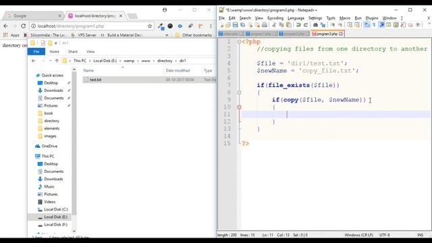Open Explorer's blue File button
The width and height of the screenshot is (432, 243).
[x=36, y=51]
